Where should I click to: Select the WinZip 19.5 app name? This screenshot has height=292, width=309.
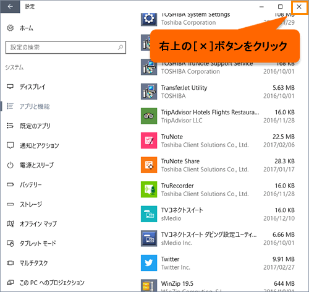177,284
